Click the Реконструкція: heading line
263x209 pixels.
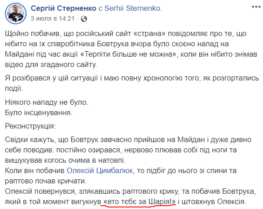(x=31, y=126)
